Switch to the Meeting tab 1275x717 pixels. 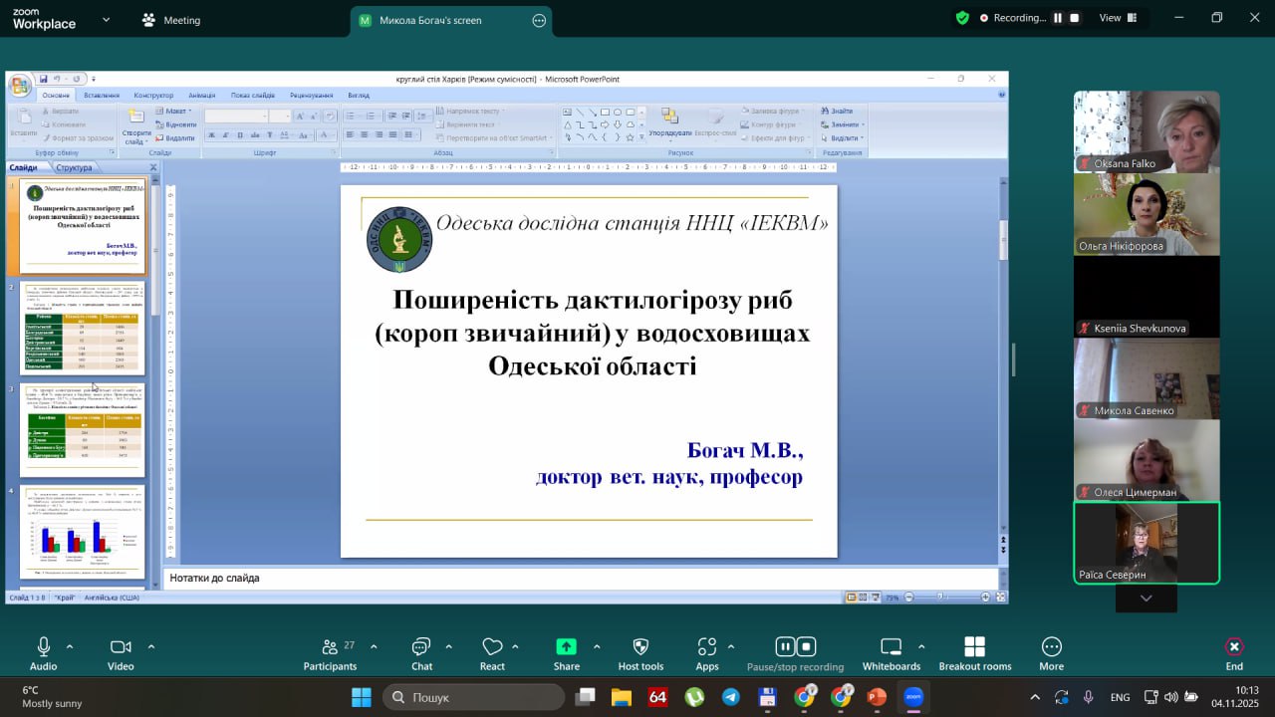[170, 20]
